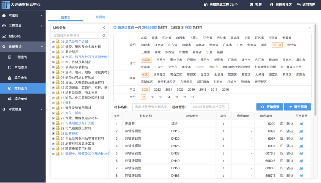
Task: Focus 过滤材料分类名称 filter field
Action: 79,36
